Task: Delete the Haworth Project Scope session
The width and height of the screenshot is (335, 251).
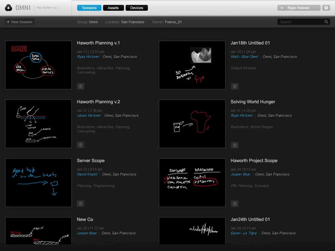Action: (x=235, y=204)
